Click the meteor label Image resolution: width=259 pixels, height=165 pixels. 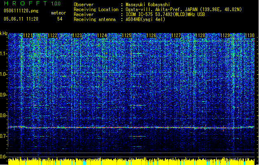[x=58, y=13]
